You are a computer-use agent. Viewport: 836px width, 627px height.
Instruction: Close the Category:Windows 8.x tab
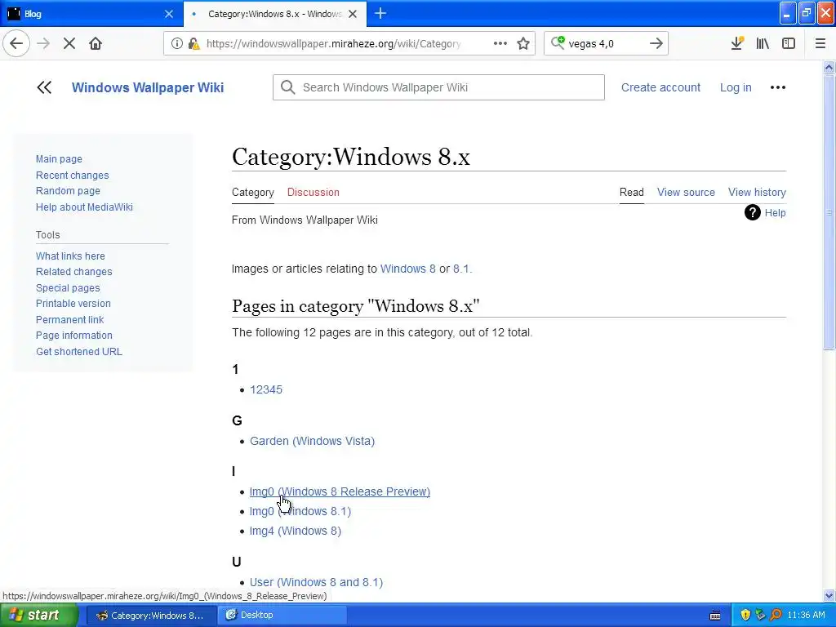353,14
